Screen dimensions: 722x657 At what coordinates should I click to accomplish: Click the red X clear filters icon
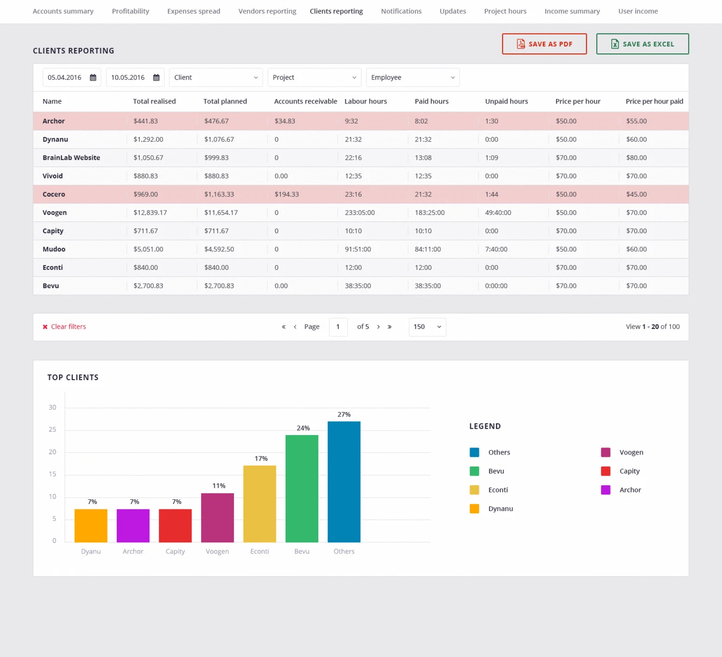pos(45,327)
